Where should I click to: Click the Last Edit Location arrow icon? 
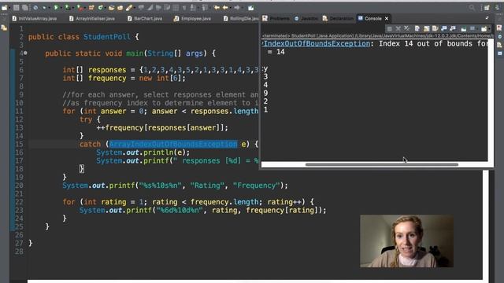click(217, 7)
